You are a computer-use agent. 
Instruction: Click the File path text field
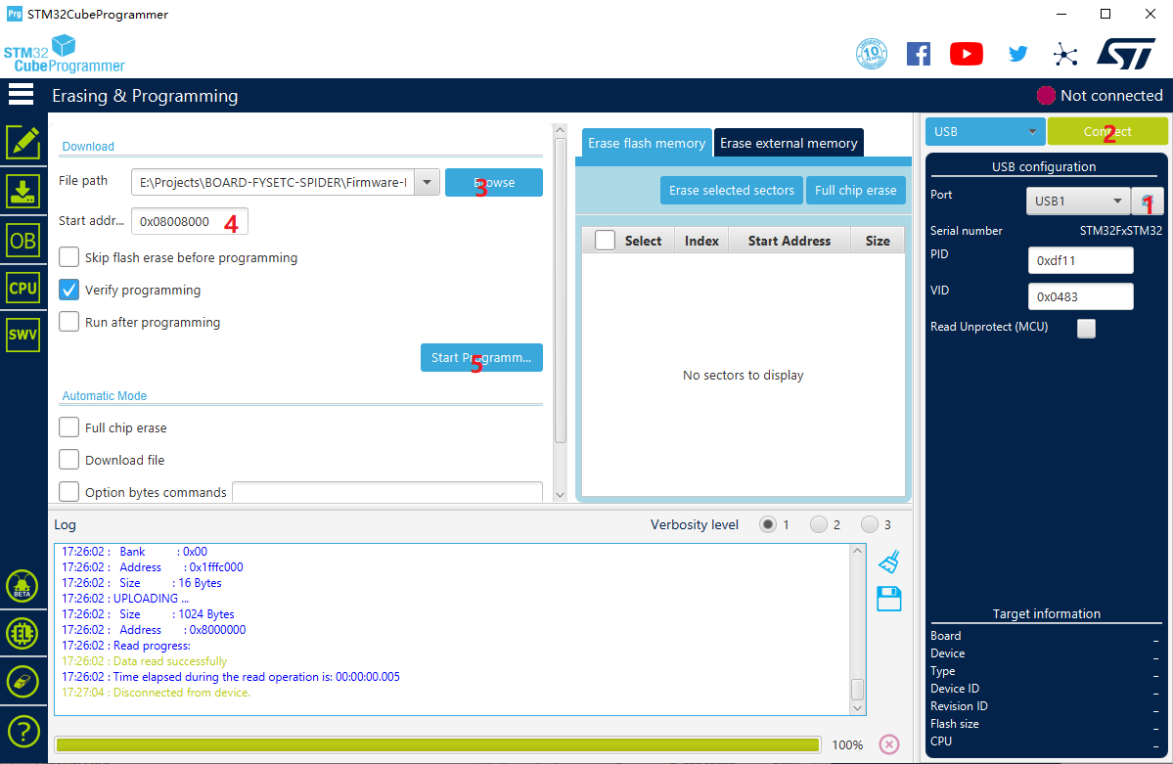point(273,182)
